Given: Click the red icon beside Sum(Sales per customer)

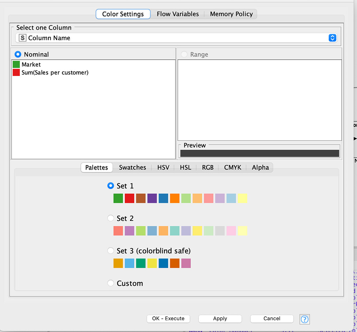Looking at the screenshot, I should click(16, 72).
